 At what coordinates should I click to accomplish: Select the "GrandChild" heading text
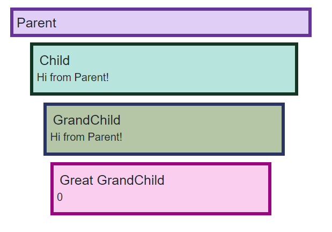coord(86,120)
